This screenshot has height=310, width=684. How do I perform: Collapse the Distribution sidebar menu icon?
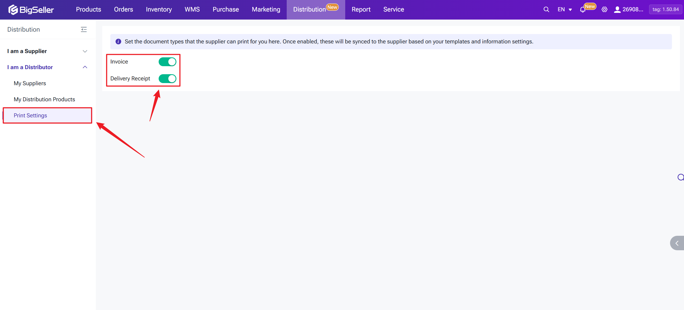[x=84, y=29]
